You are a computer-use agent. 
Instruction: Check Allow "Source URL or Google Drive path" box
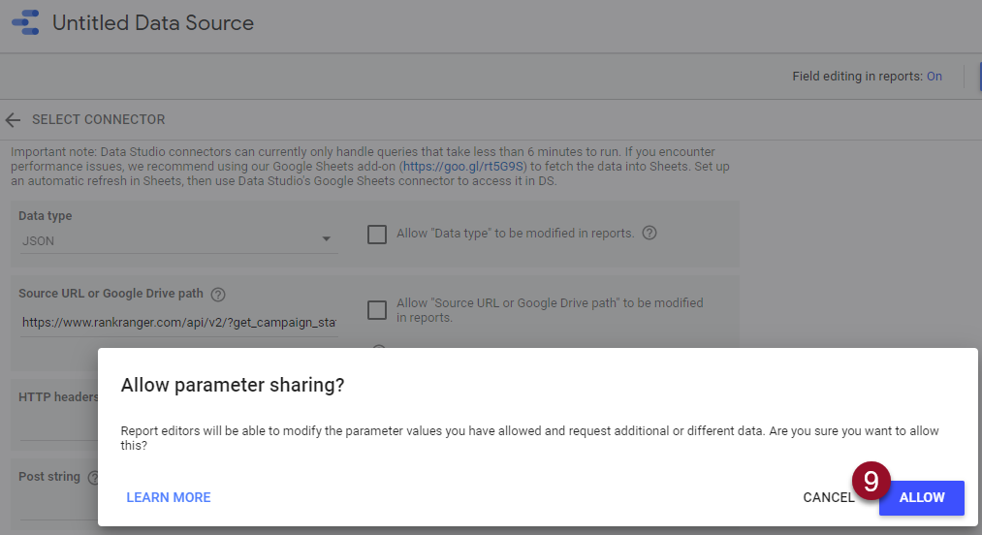click(x=377, y=310)
